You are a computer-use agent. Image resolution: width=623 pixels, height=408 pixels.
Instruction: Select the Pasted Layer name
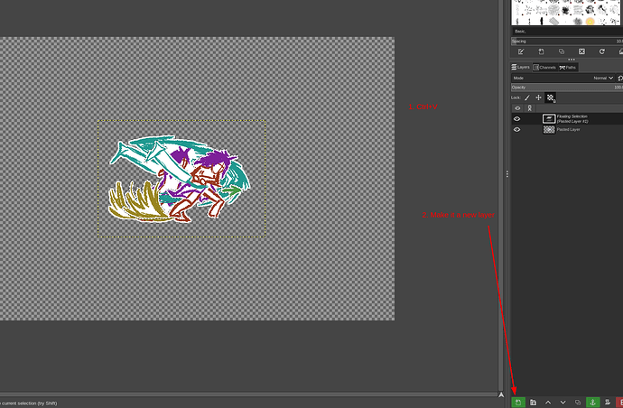[x=568, y=129]
